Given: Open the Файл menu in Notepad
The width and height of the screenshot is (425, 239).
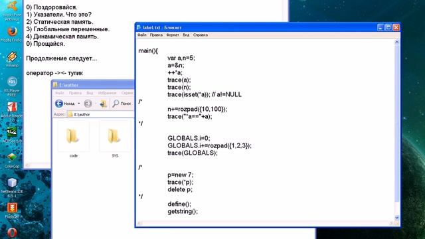Looking at the screenshot, I should tap(141, 35).
